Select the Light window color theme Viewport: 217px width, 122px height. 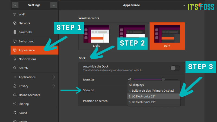point(96,35)
